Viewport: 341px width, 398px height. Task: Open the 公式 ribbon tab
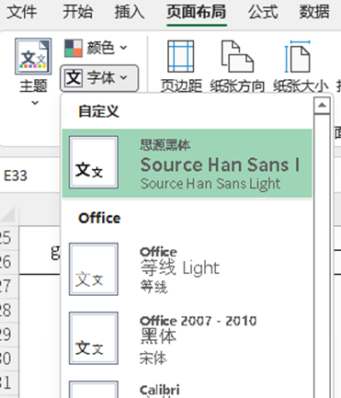[x=263, y=12]
